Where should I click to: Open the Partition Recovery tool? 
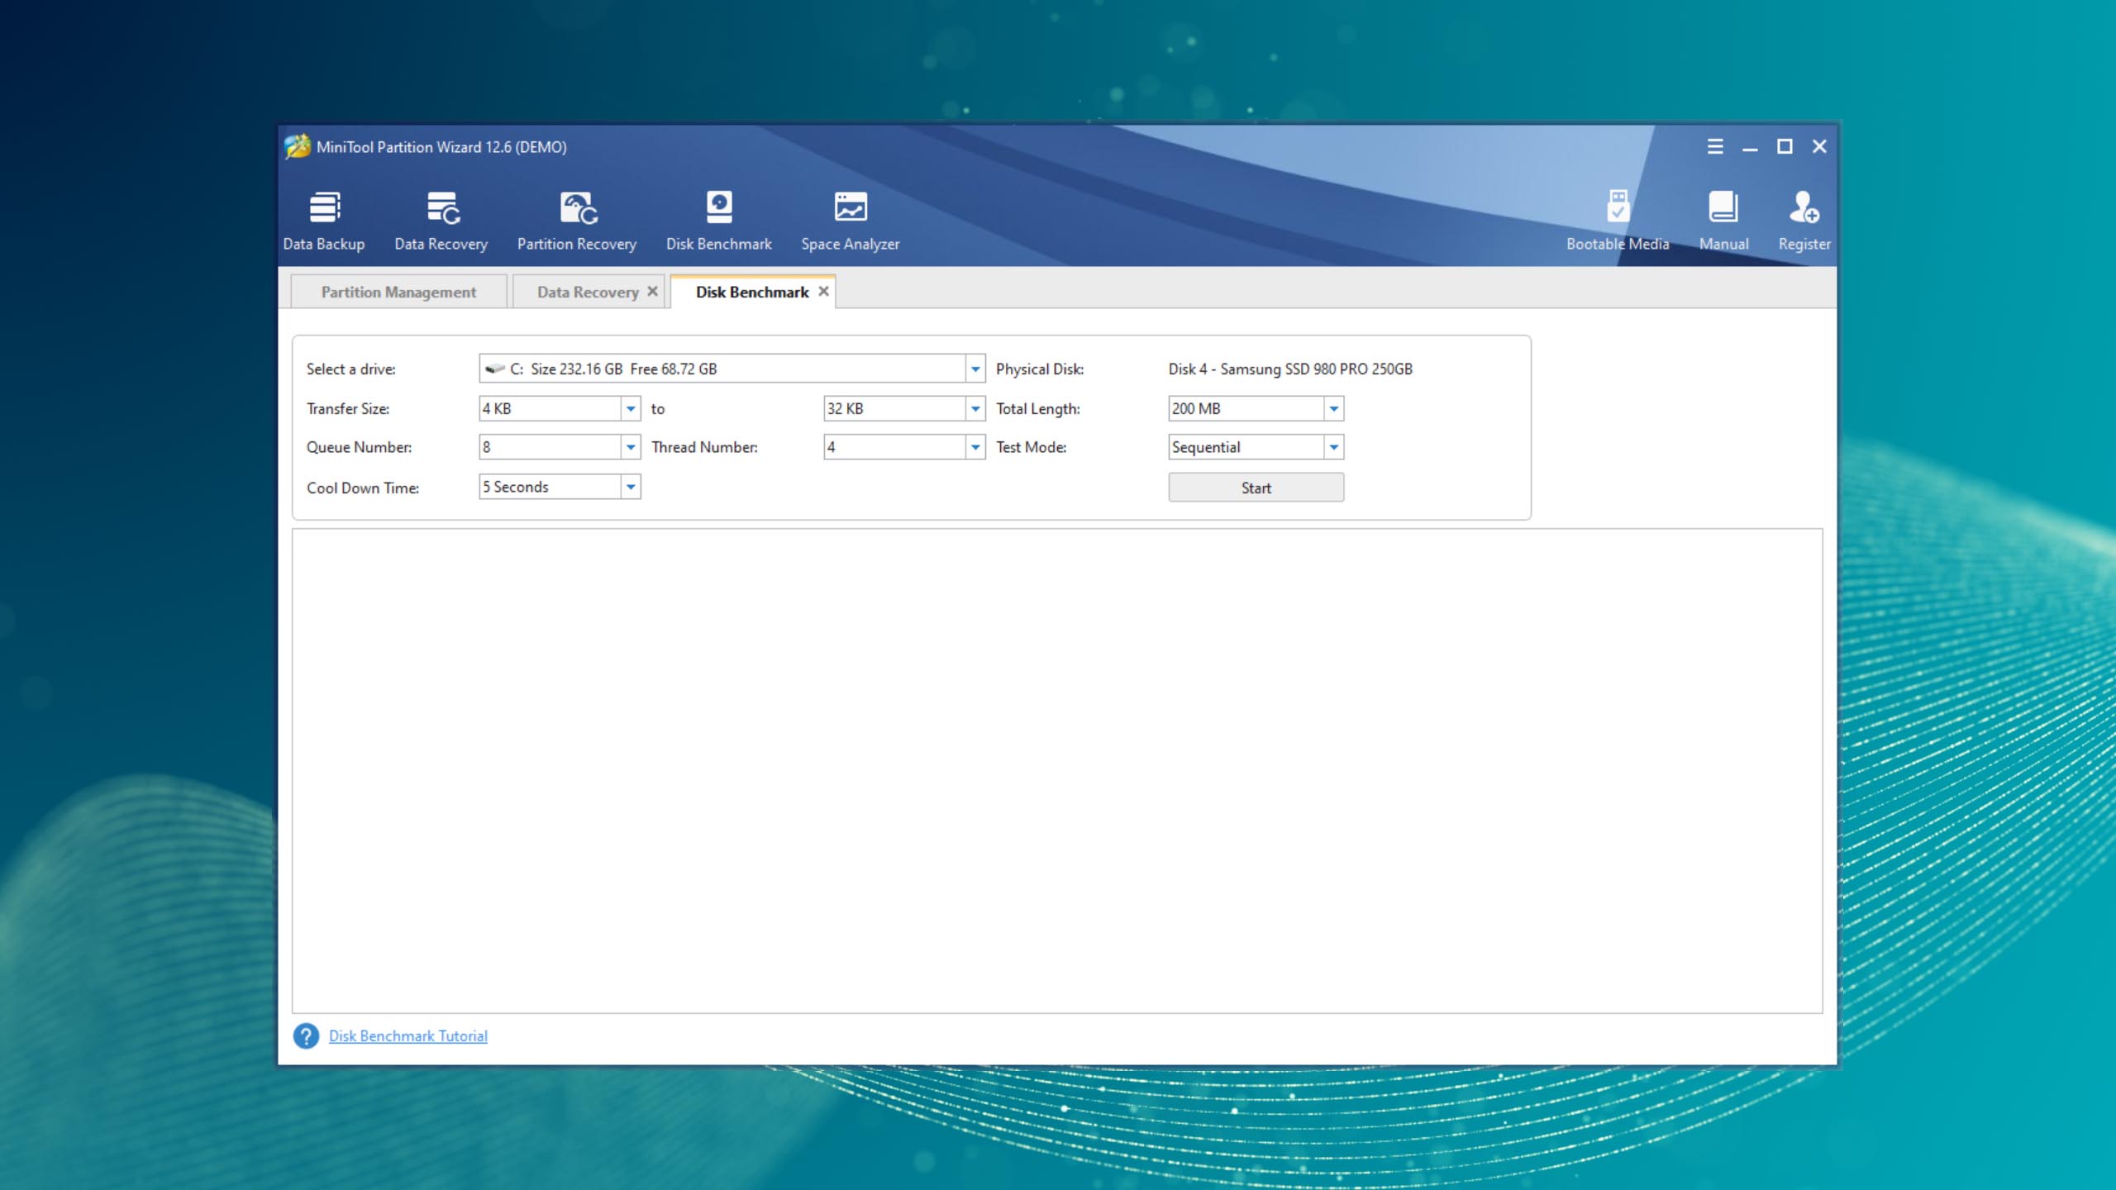click(577, 221)
